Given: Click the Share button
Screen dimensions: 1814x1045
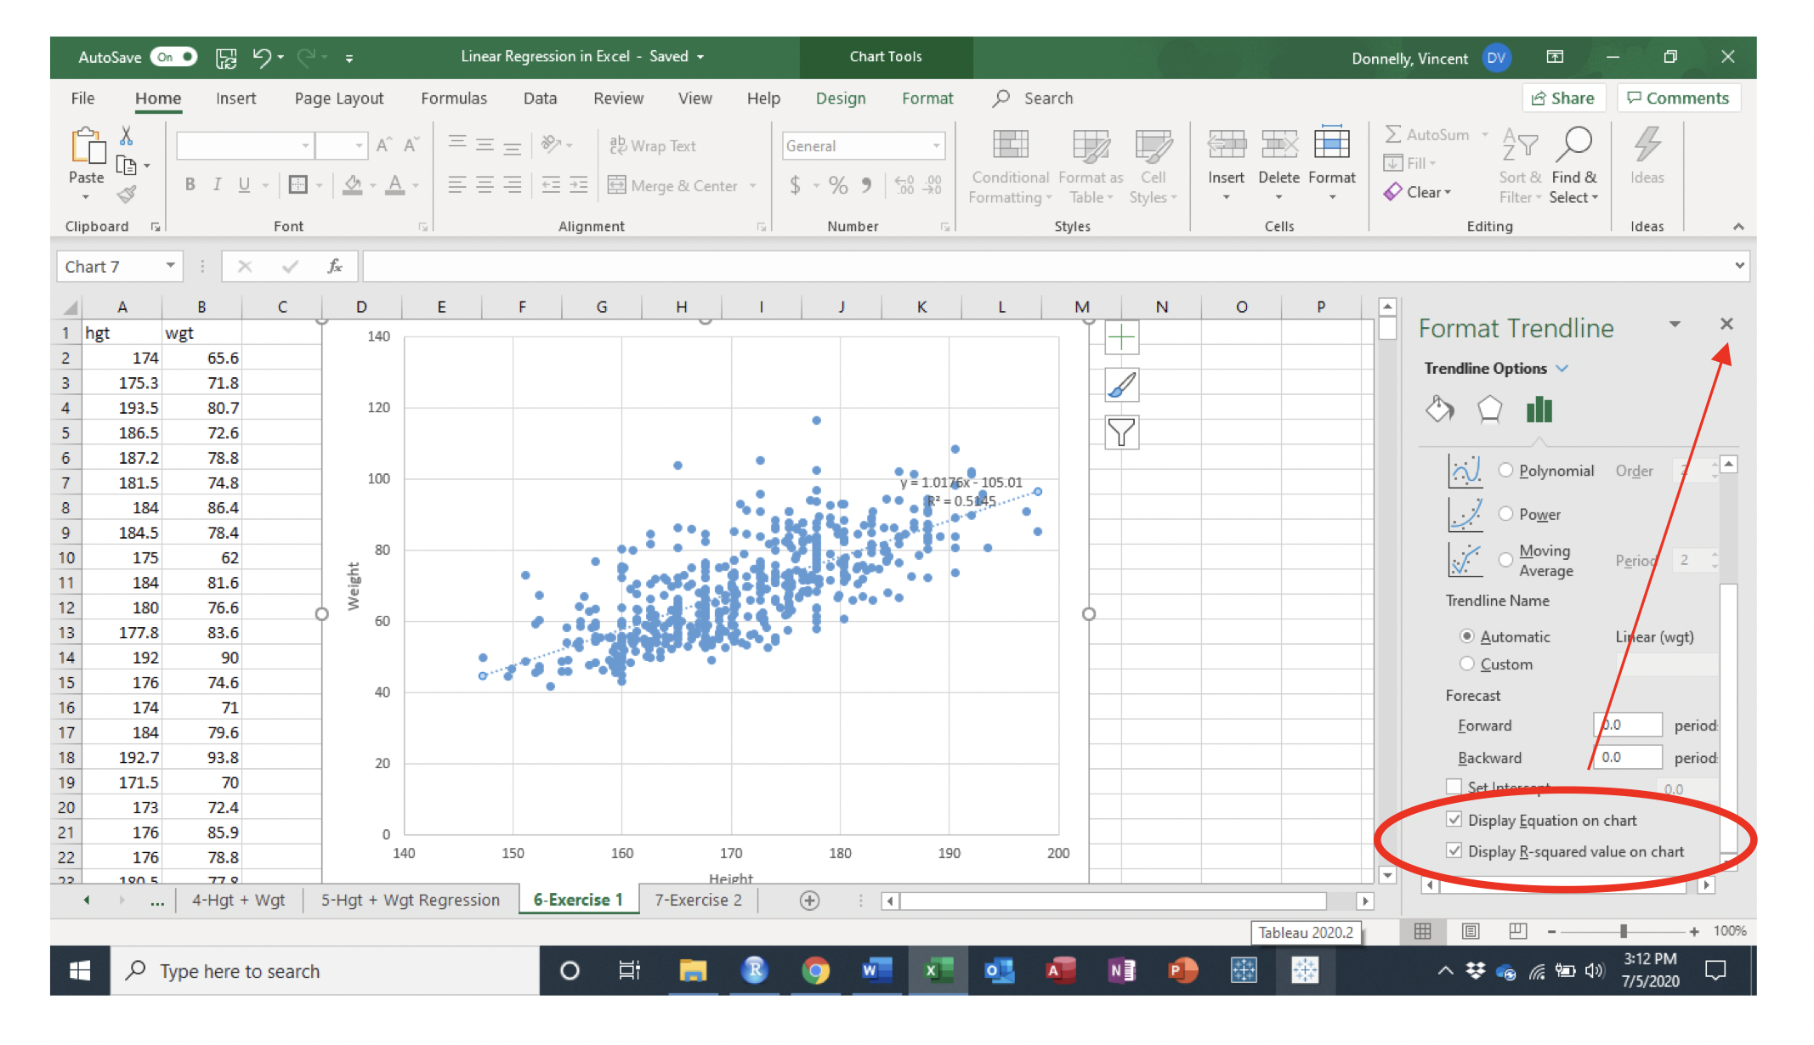Looking at the screenshot, I should pos(1563,99).
